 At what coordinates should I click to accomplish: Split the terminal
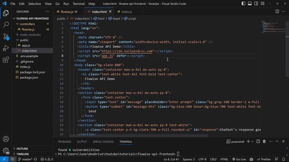click(x=258, y=141)
